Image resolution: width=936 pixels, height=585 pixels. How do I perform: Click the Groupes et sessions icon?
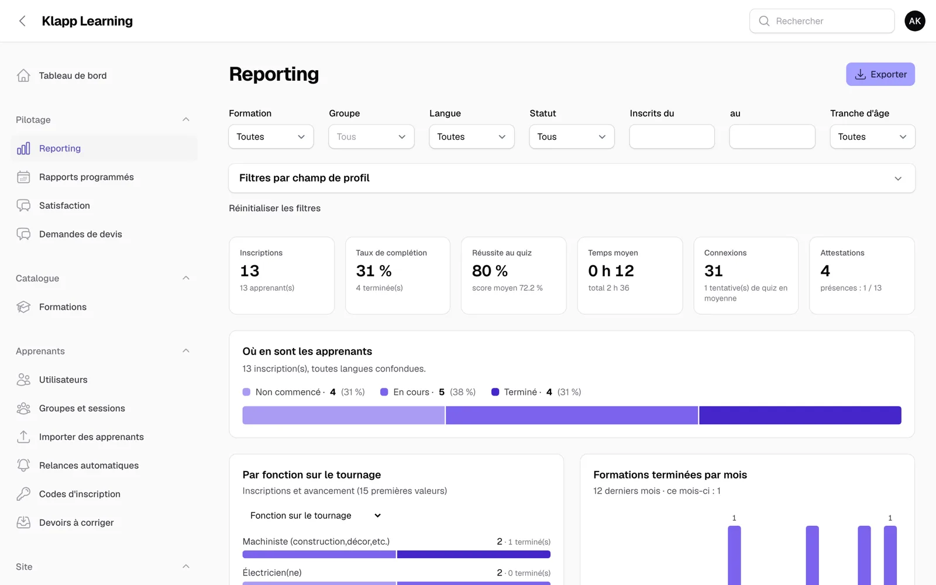click(23, 408)
